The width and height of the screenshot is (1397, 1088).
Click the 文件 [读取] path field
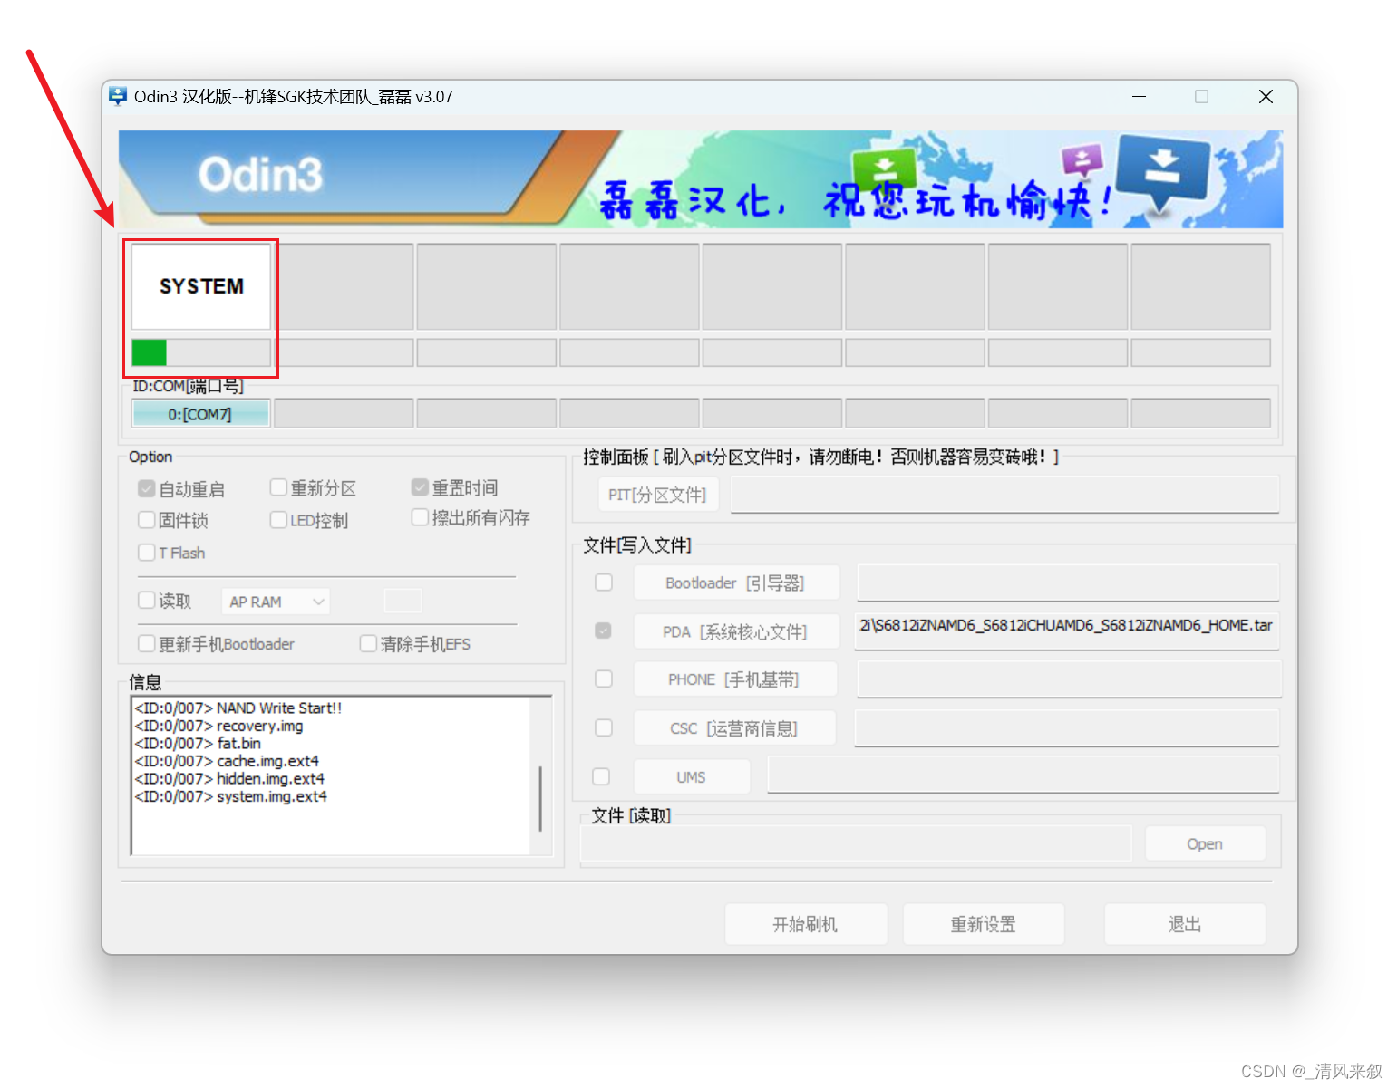click(x=857, y=842)
